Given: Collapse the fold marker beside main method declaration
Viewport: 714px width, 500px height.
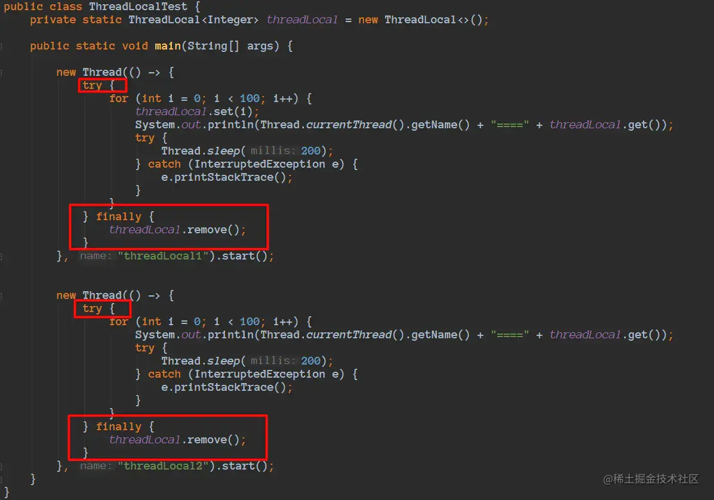Looking at the screenshot, I should (x=1, y=47).
